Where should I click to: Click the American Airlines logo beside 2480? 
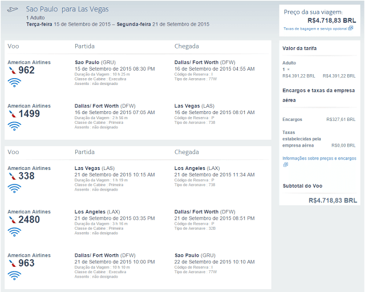point(12,220)
